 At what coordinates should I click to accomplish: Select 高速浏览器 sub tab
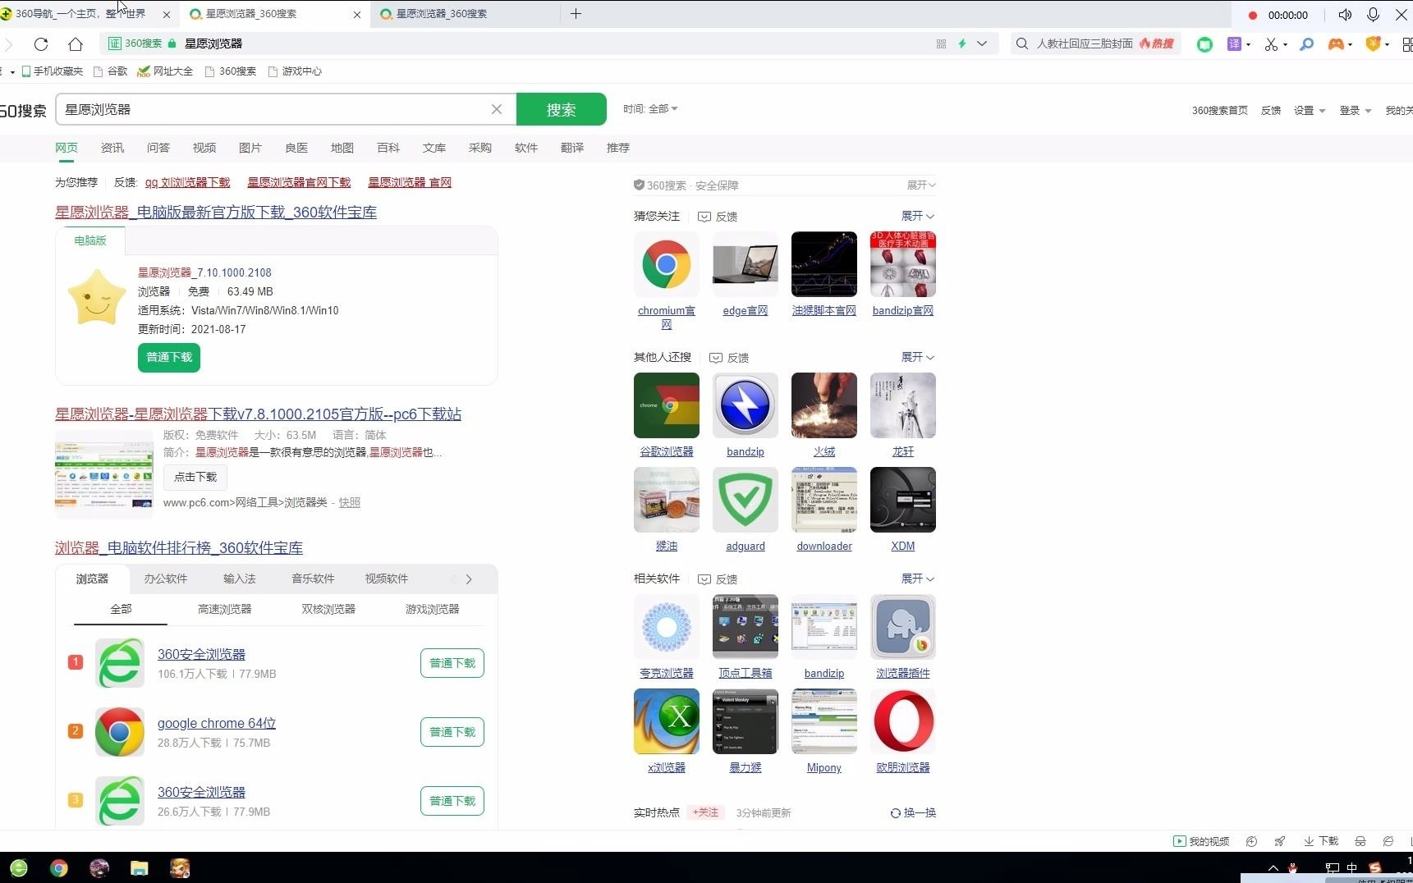pyautogui.click(x=224, y=609)
